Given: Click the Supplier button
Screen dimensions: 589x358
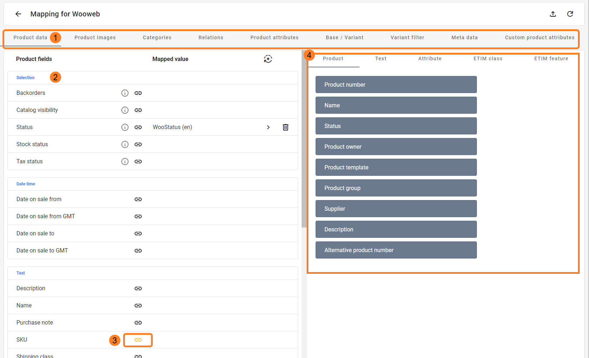Looking at the screenshot, I should (x=396, y=209).
